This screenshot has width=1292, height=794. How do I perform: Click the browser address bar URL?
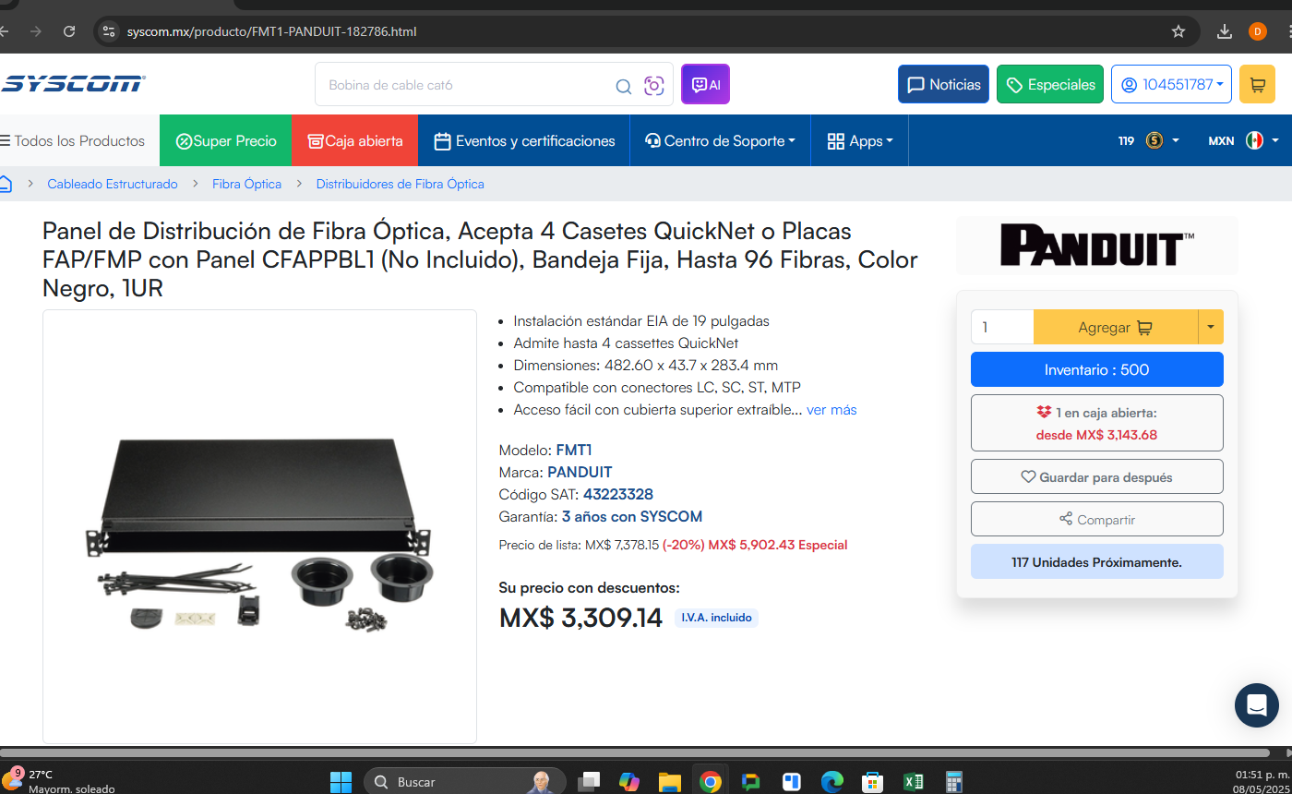[x=271, y=31]
